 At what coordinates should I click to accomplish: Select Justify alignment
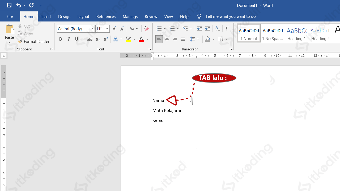coord(183,39)
